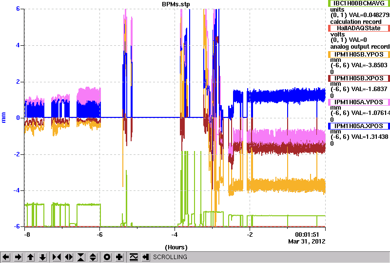The width and height of the screenshot is (390, 263).
Task: Click the y-axis tick label '-4'
Action: pos(17,190)
